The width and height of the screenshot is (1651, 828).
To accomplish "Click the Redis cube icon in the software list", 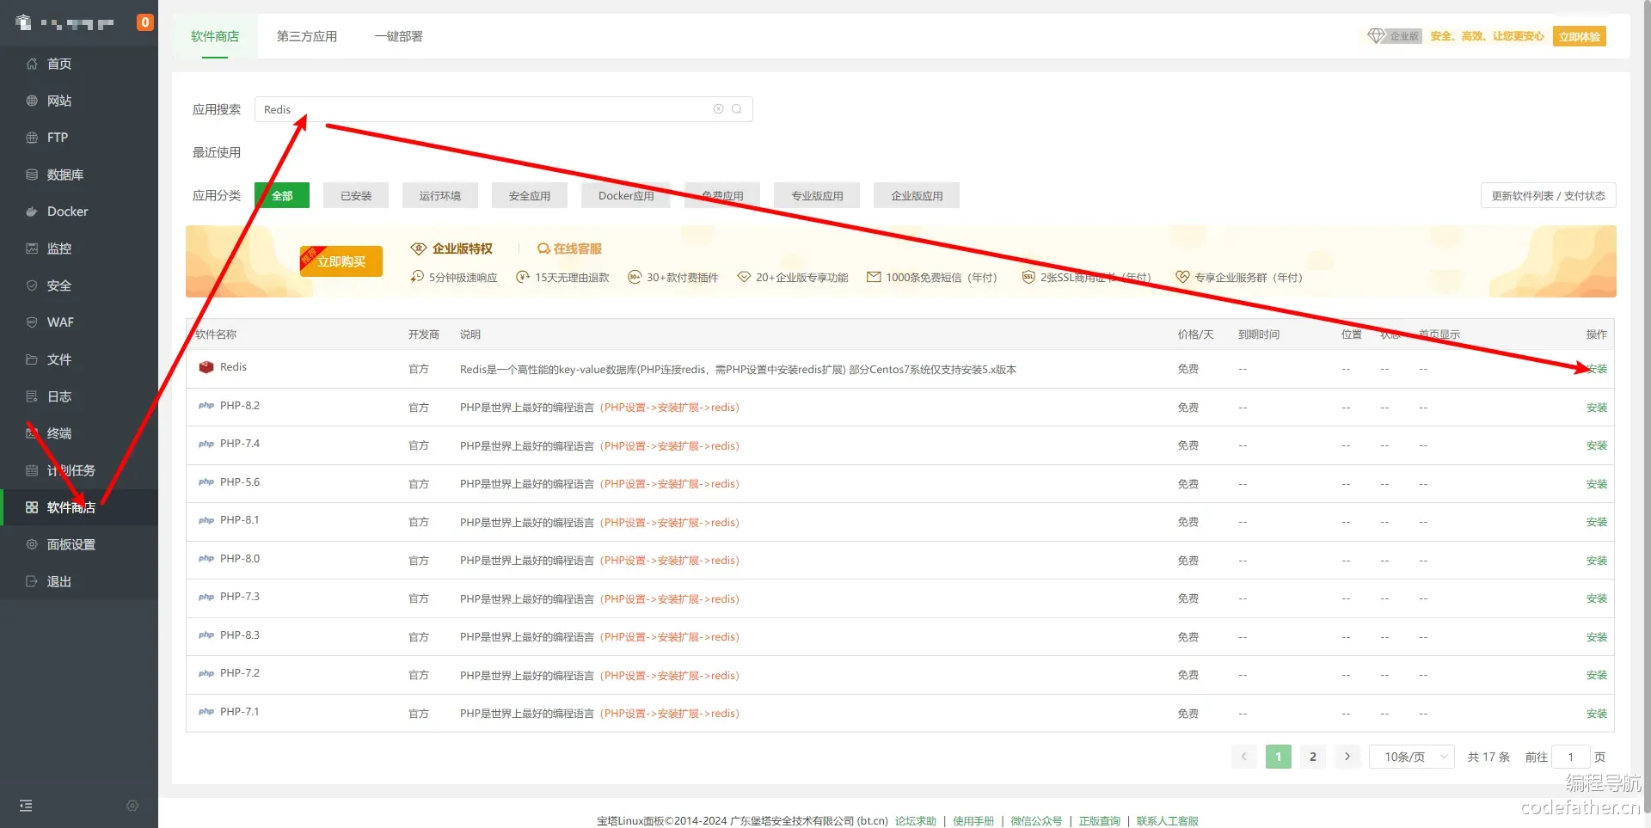I will click(206, 367).
